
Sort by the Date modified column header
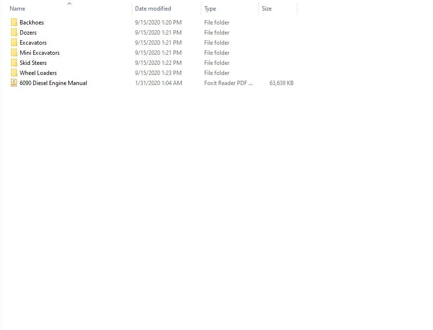point(153,9)
